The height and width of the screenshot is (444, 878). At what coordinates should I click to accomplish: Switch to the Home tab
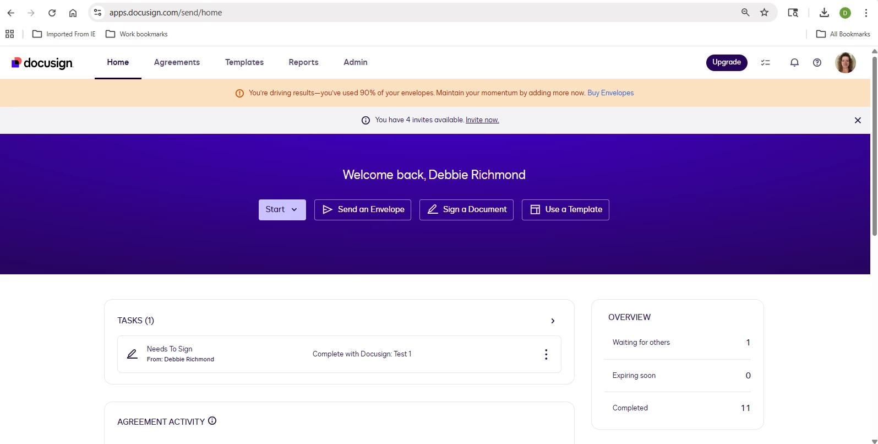(x=118, y=62)
